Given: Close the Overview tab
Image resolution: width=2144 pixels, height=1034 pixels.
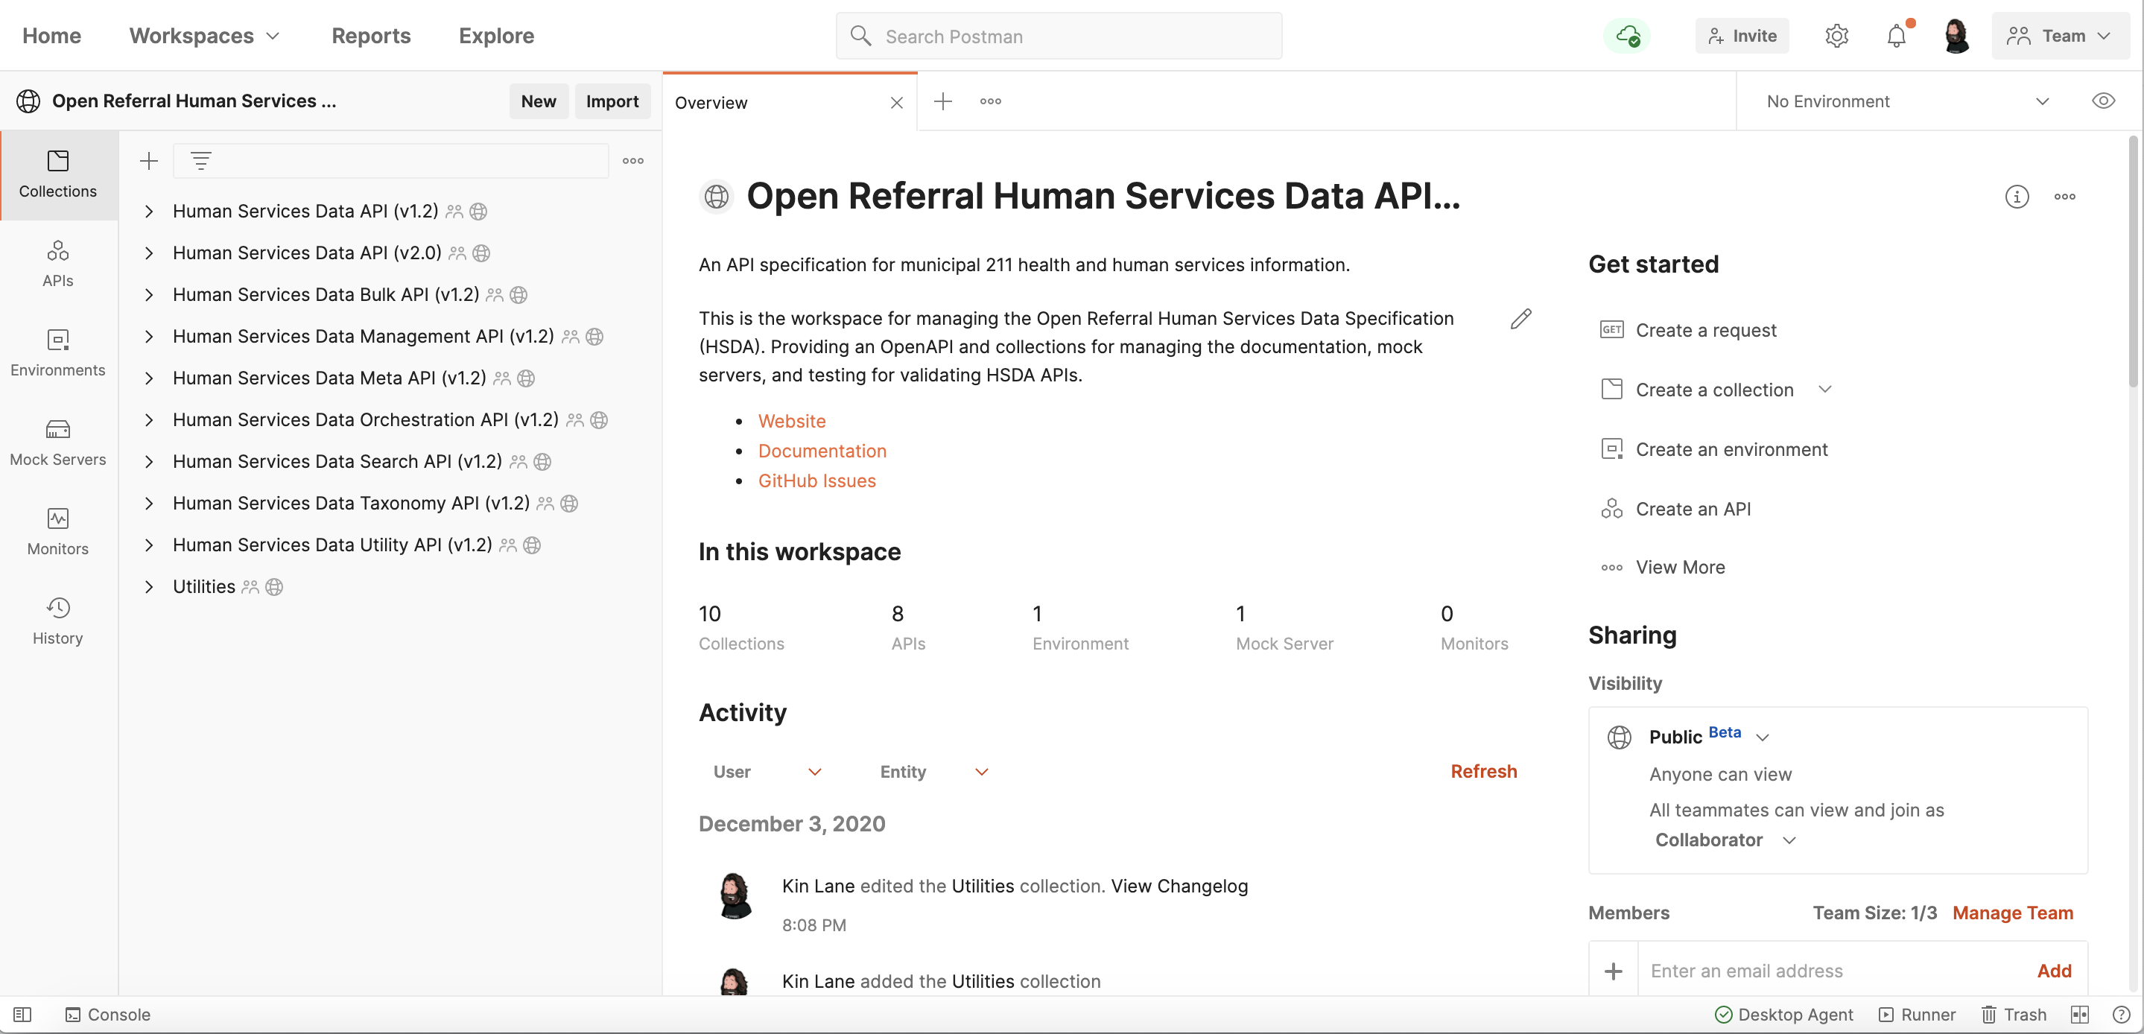Looking at the screenshot, I should [896, 102].
